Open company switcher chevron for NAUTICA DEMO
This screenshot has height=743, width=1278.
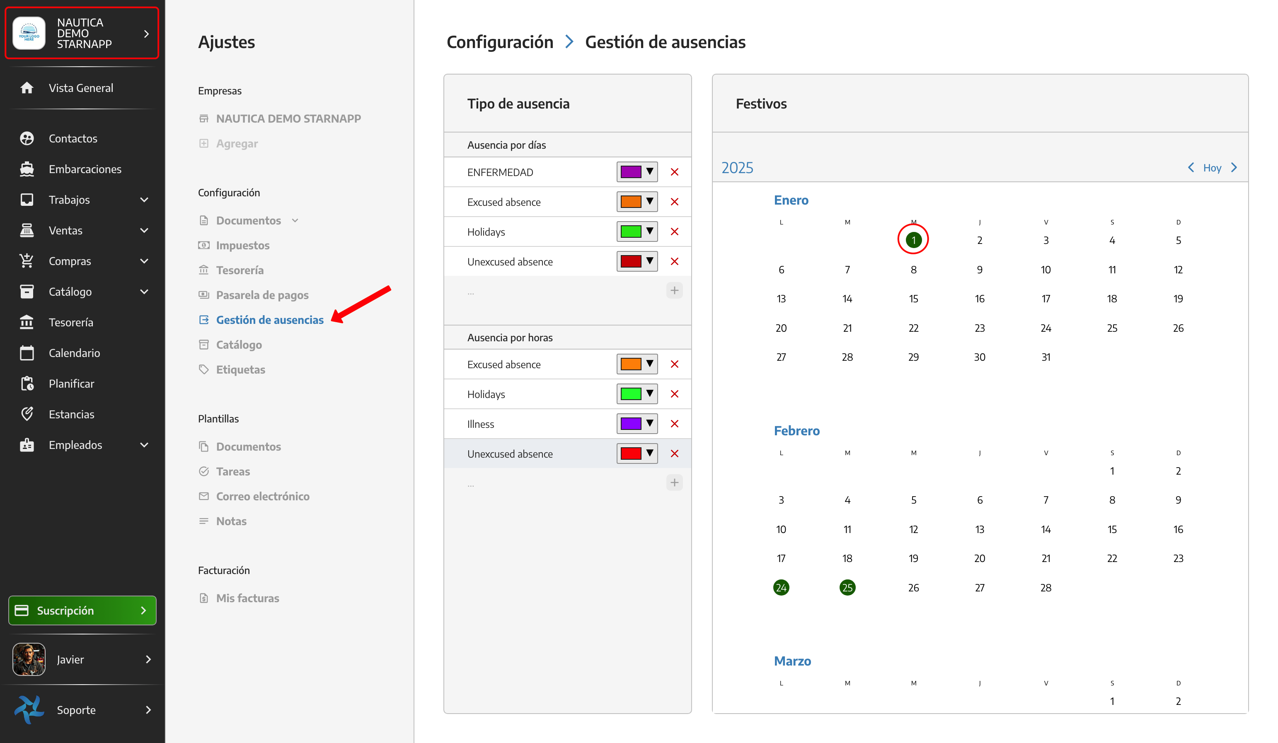(x=147, y=34)
